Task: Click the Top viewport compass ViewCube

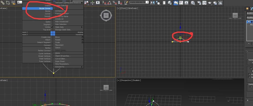Action: coord(106,15)
